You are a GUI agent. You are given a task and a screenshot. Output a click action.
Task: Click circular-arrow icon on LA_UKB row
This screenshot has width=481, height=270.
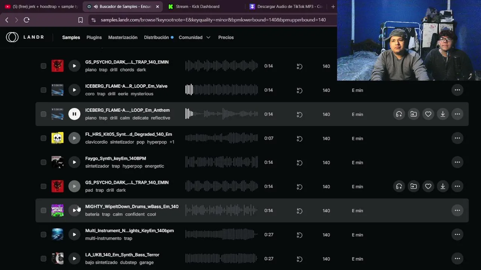click(x=299, y=259)
